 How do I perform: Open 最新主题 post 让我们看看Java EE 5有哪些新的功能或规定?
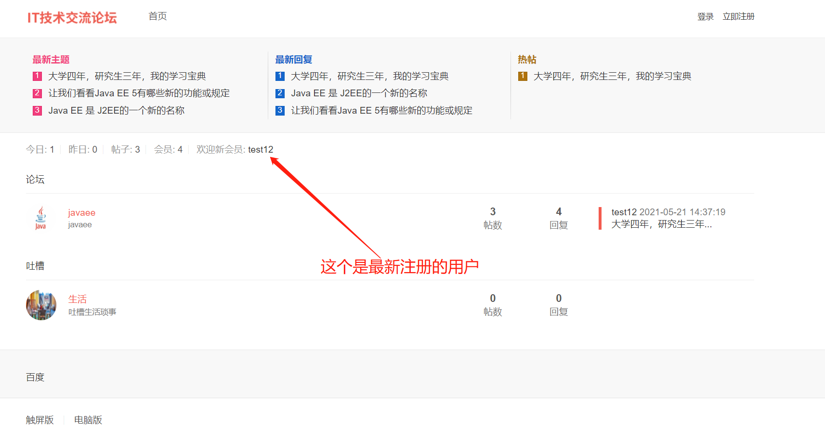pyautogui.click(x=139, y=93)
